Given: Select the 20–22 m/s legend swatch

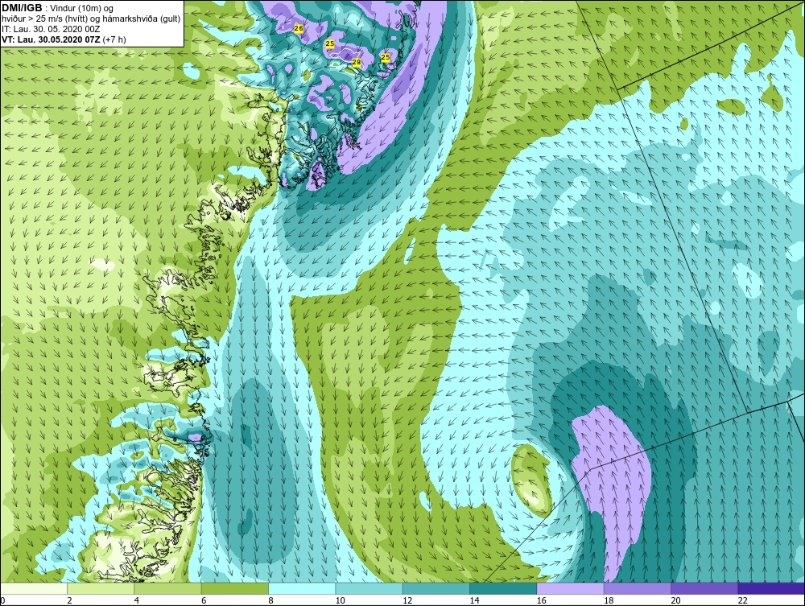Looking at the screenshot, I should pos(704,588).
